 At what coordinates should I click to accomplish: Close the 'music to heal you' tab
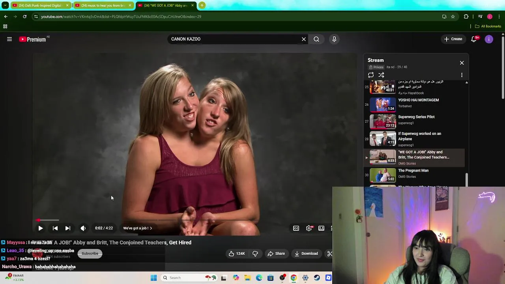(130, 6)
